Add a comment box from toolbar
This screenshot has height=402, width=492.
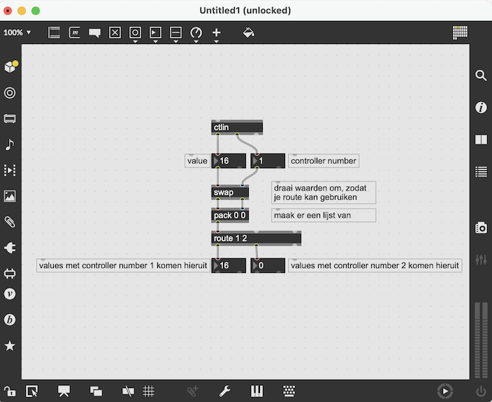[x=95, y=33]
